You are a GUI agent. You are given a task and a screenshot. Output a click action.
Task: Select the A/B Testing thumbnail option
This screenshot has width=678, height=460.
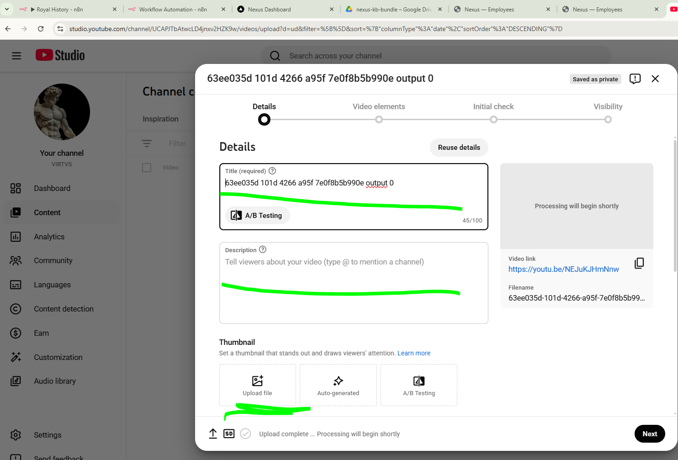419,385
